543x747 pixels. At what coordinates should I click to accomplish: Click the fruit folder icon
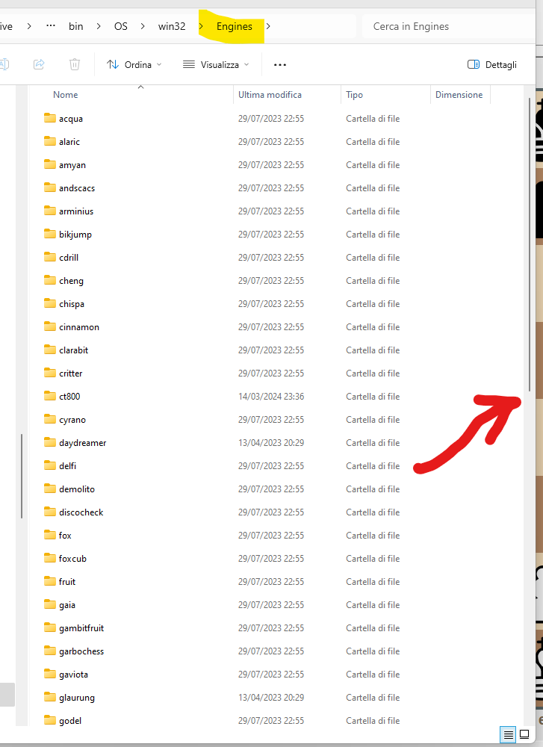pos(50,581)
